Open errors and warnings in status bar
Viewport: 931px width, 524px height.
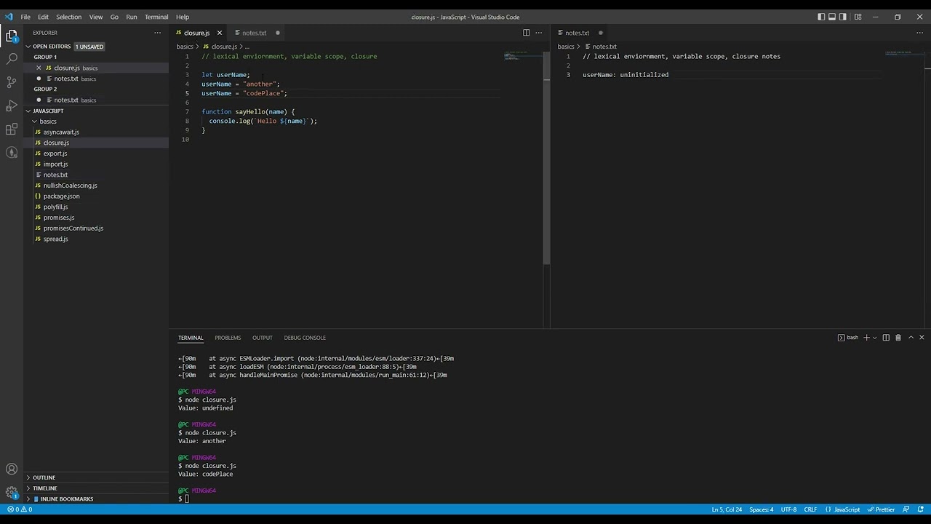[20, 509]
